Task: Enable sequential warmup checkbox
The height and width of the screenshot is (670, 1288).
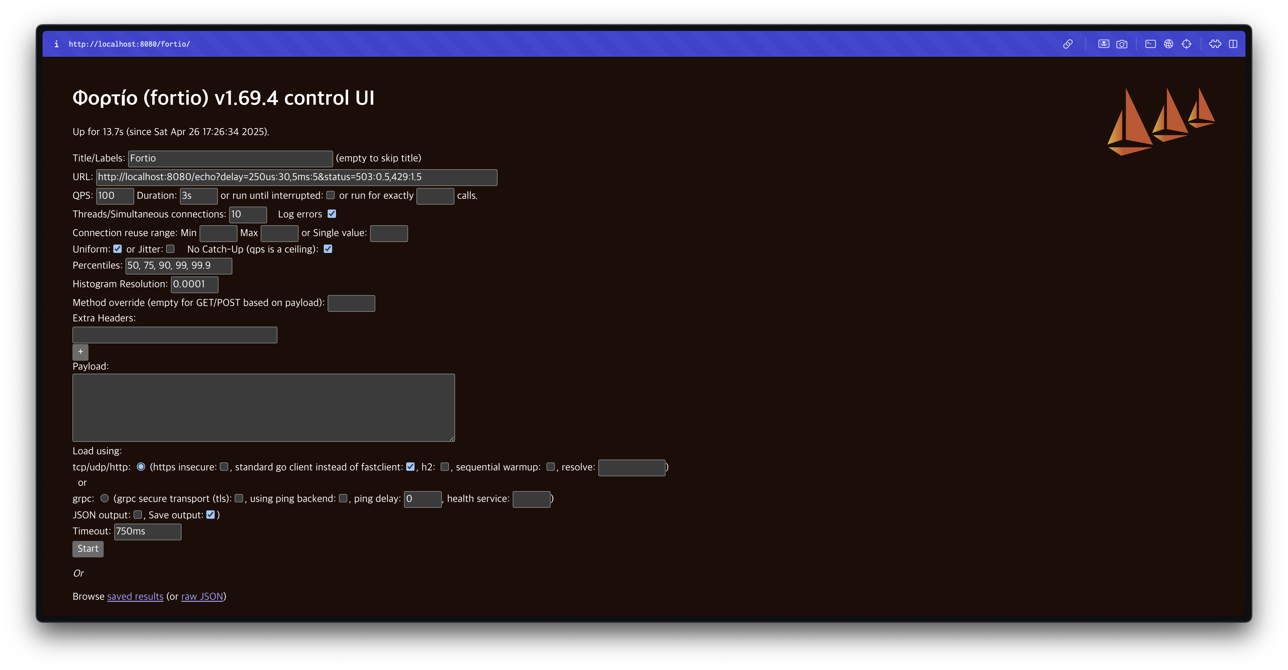Action: (550, 467)
